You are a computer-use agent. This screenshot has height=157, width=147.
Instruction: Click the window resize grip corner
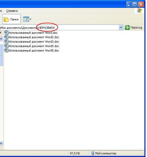click(x=143, y=154)
